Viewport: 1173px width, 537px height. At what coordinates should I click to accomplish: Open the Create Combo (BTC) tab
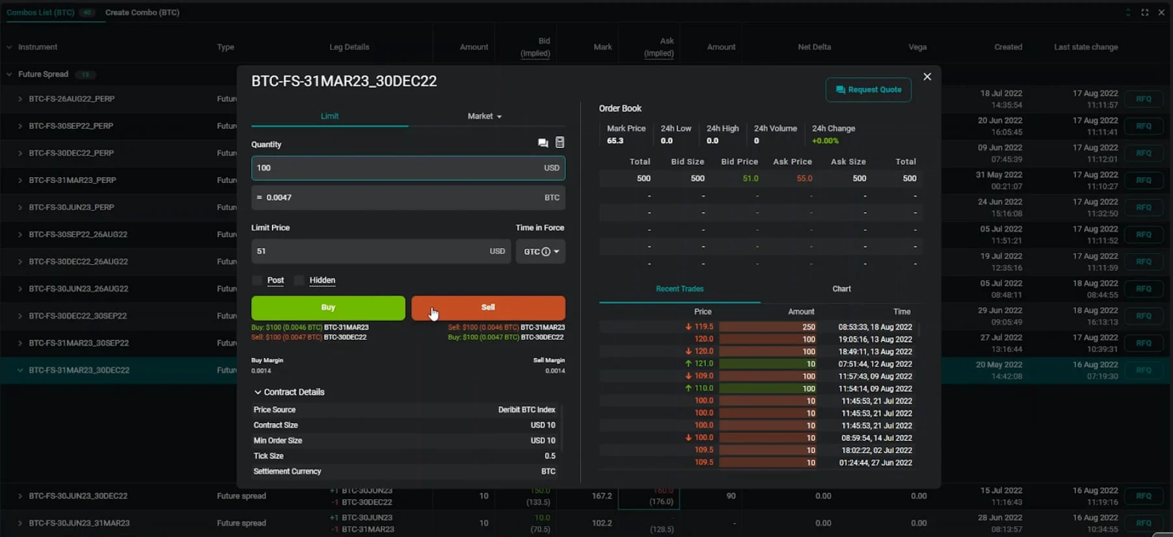coord(142,12)
